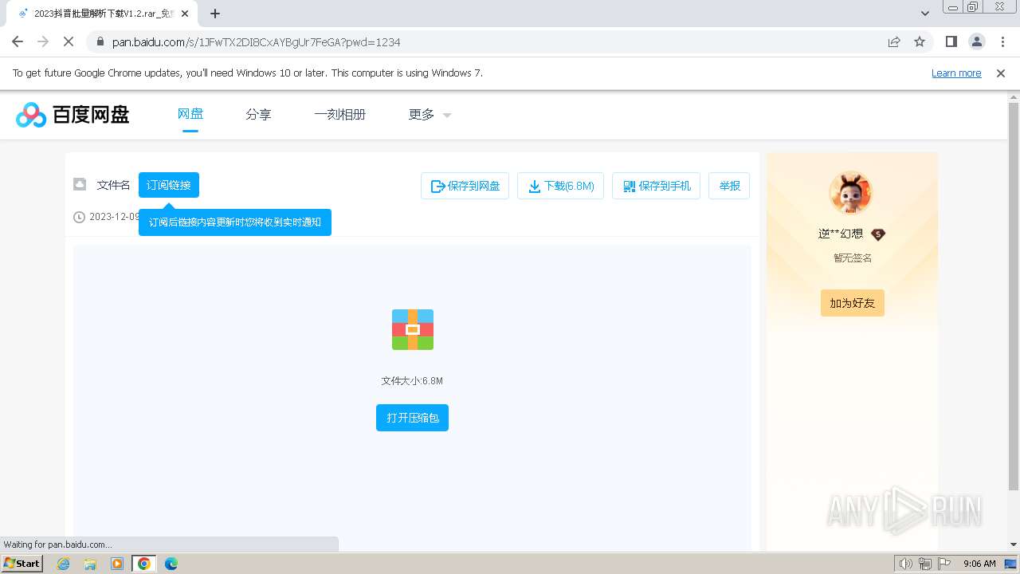Click 保存到网盘 button
Viewport: 1020px width, 574px height.
[465, 186]
